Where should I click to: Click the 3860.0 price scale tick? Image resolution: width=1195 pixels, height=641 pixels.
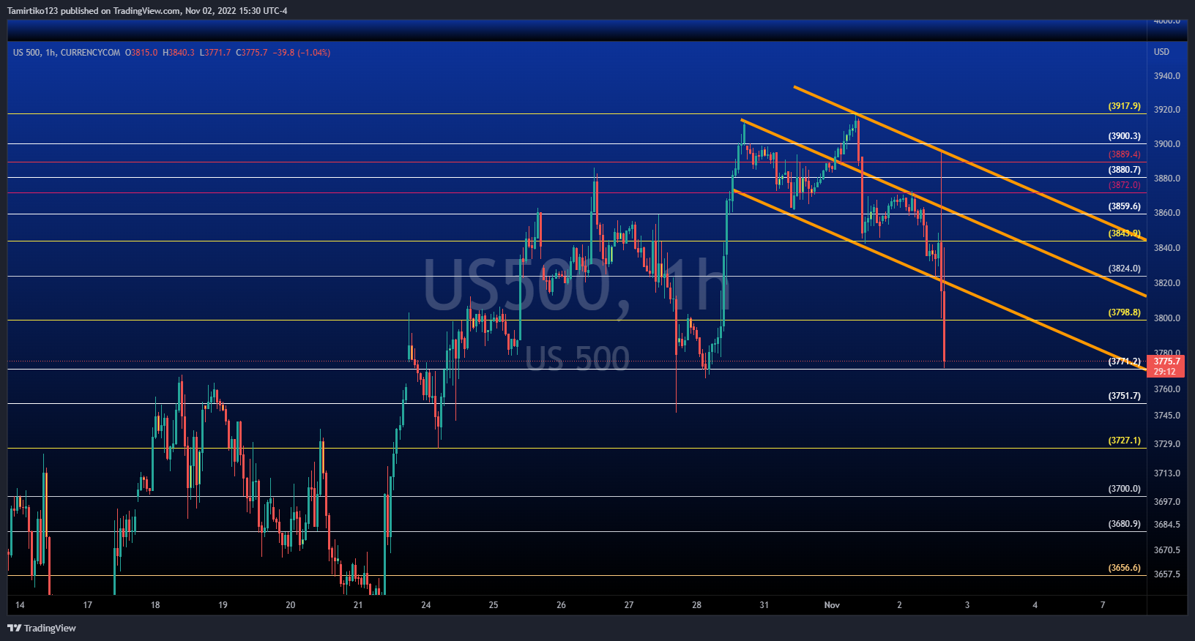pos(1167,213)
